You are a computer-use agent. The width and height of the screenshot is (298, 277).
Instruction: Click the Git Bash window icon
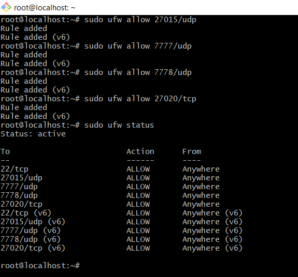(6, 7)
